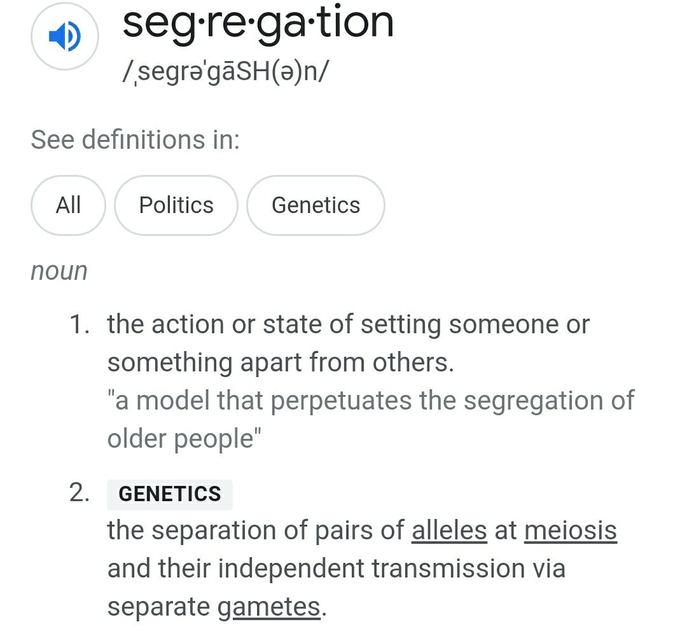Click the definition number 1 marker

pos(80,324)
